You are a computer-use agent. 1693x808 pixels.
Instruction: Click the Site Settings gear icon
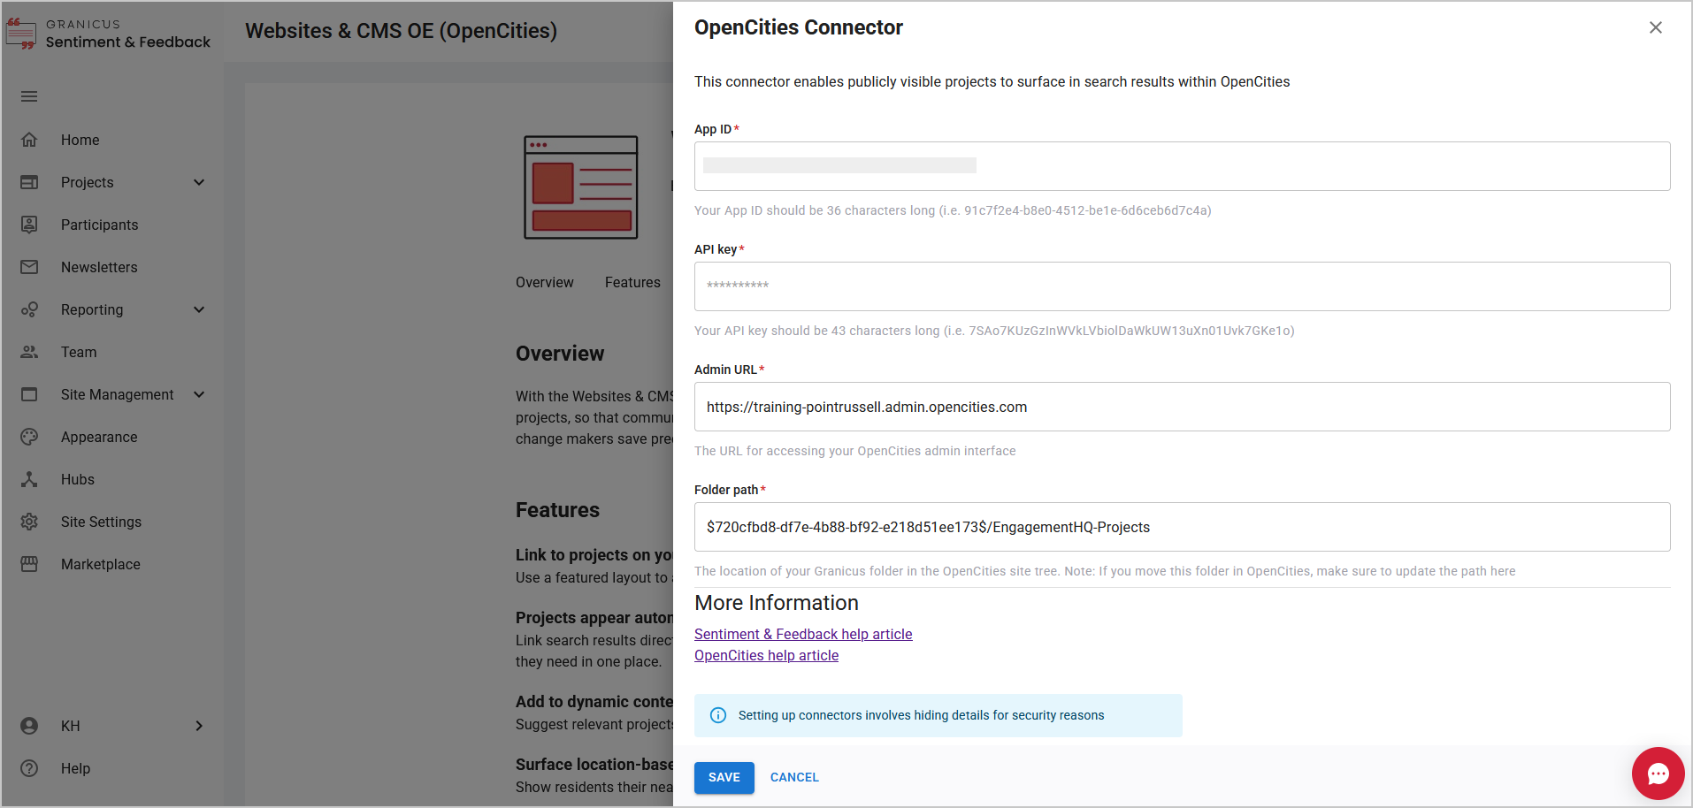tap(29, 522)
